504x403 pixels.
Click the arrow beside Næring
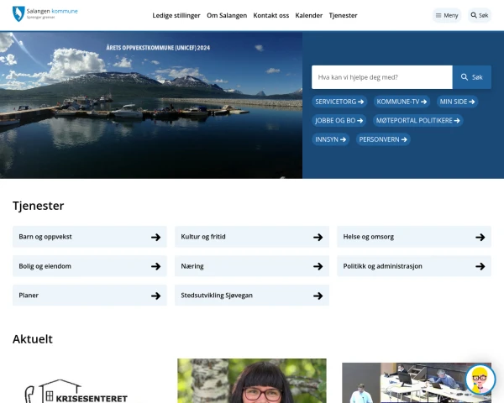click(318, 266)
